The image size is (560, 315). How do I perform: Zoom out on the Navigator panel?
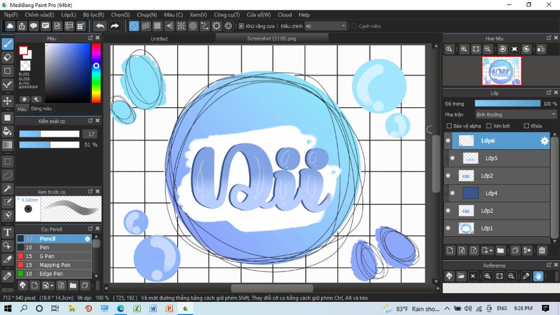487,49
